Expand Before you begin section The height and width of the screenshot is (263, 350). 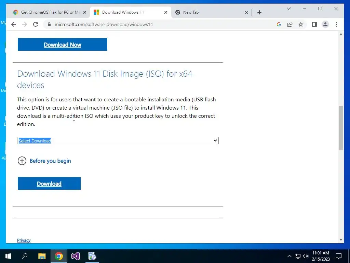point(44,161)
